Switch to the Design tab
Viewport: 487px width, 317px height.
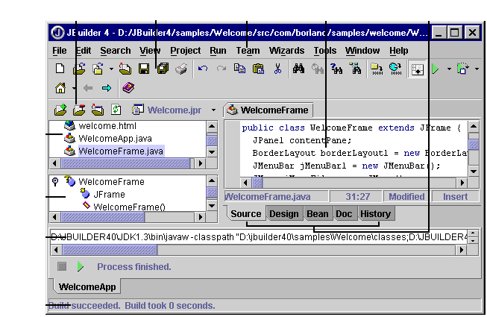pyautogui.click(x=284, y=214)
